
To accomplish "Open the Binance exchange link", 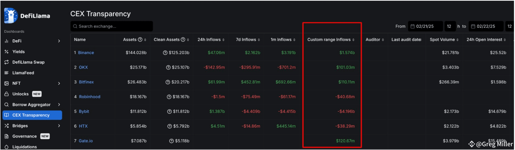I will pyautogui.click(x=86, y=53).
